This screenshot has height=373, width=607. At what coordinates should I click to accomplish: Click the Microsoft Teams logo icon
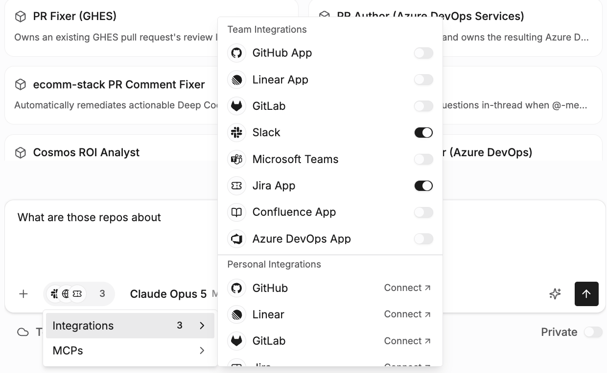[237, 159]
